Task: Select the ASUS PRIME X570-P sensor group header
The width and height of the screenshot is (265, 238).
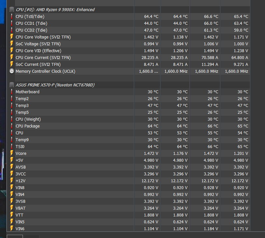Action: 55,85
